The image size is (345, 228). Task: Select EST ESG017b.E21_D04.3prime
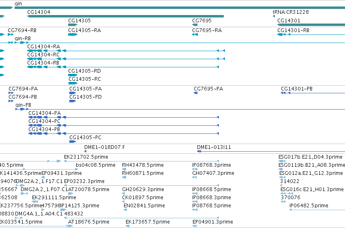pyautogui.click(x=311, y=157)
